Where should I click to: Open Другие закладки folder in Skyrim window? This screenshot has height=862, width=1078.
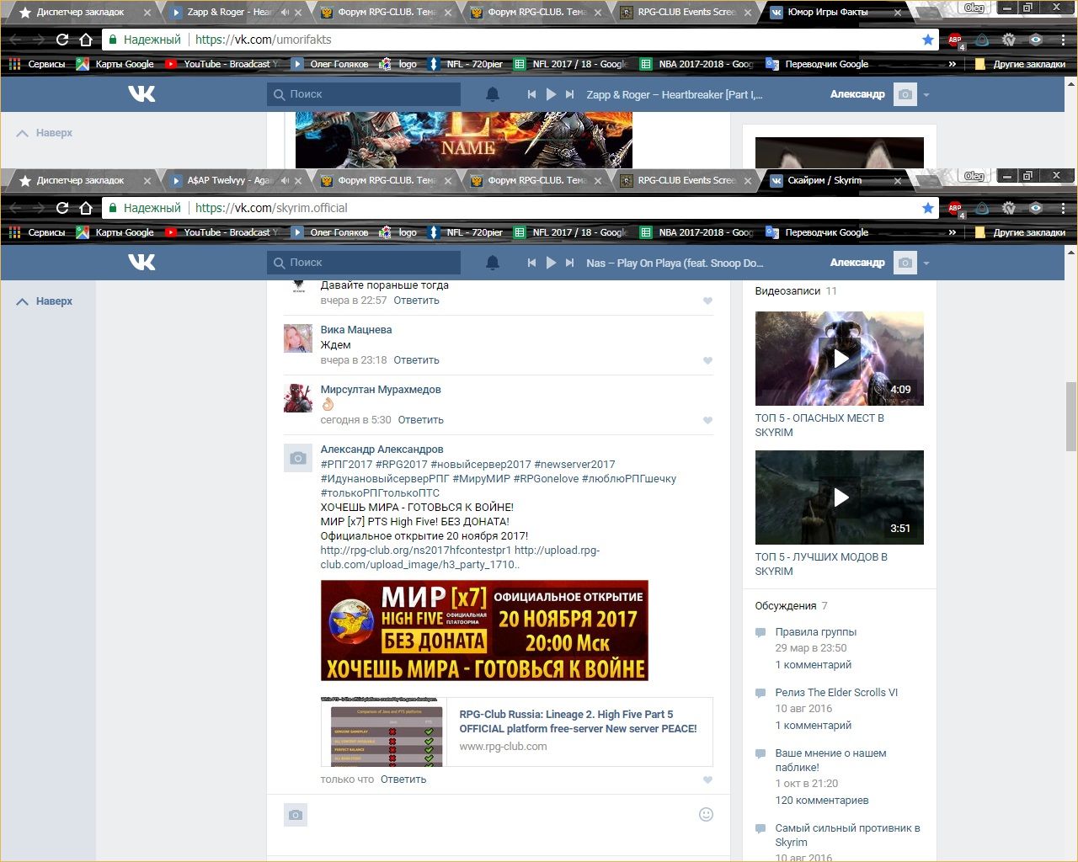(1020, 232)
